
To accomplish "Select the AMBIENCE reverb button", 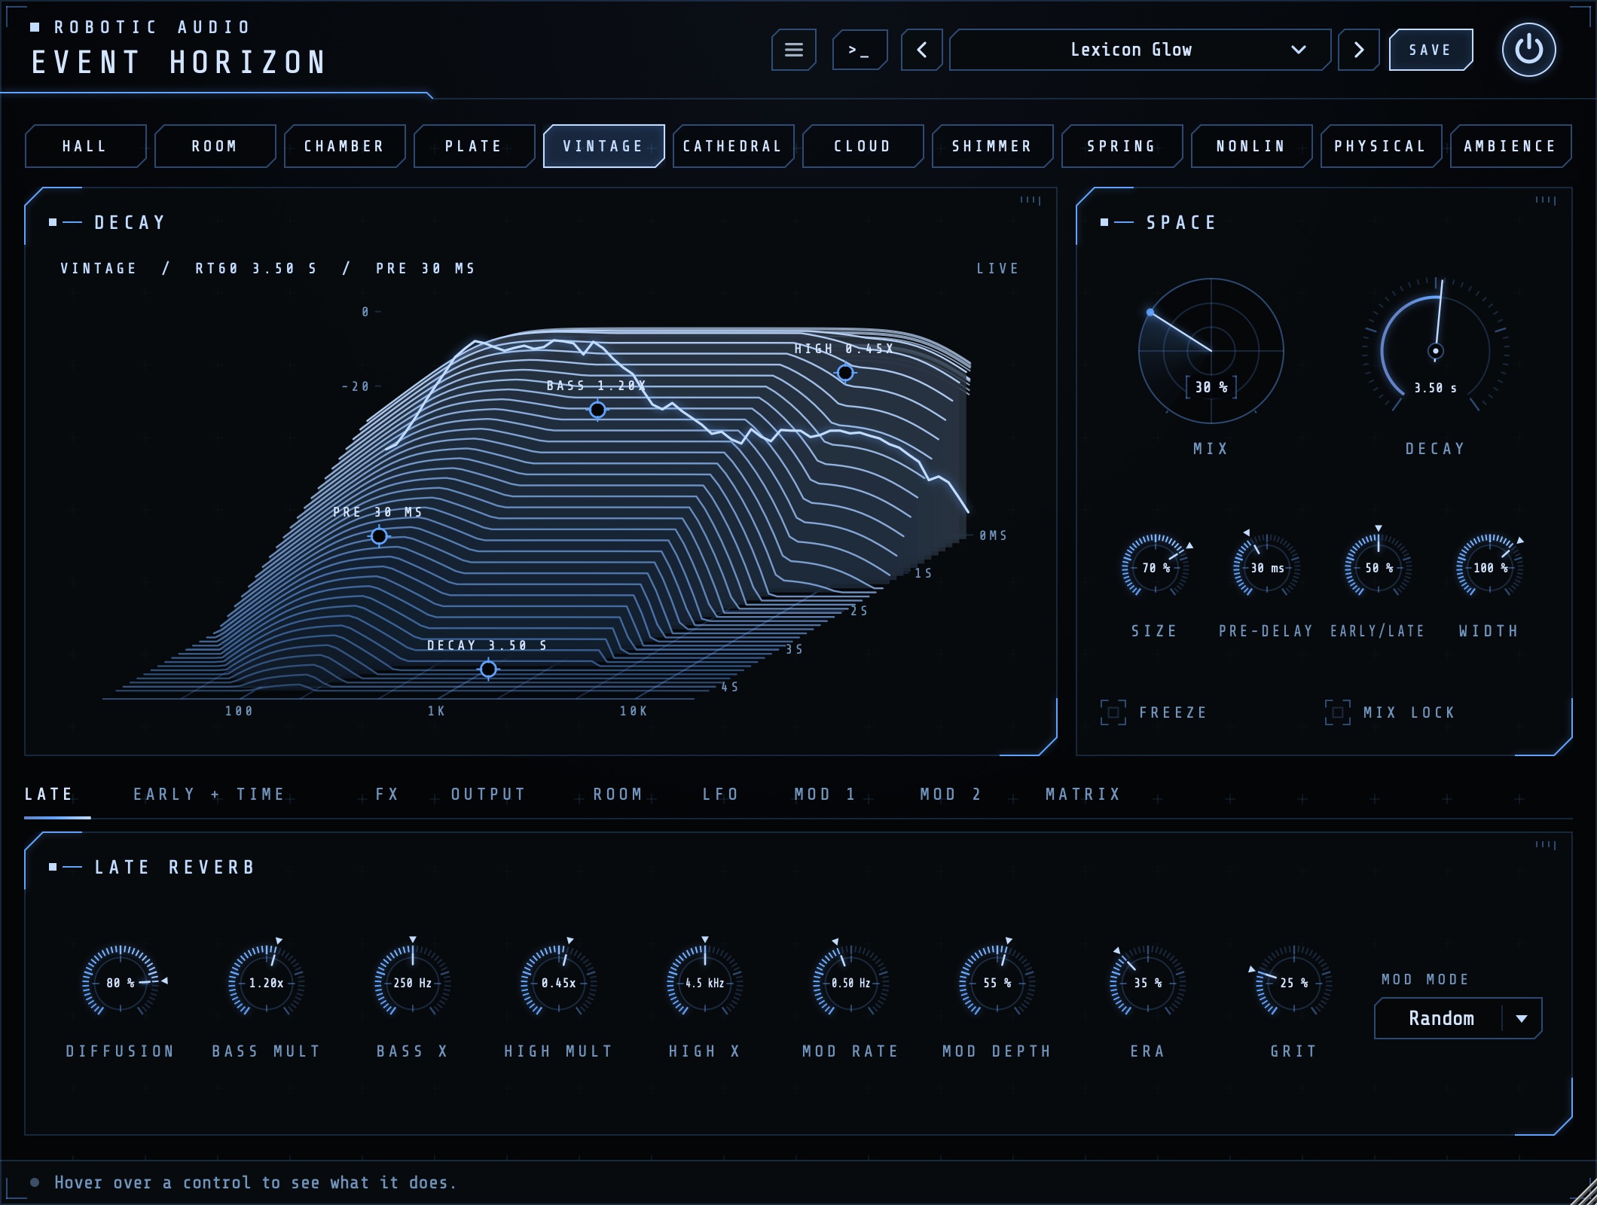I will pos(1510,146).
